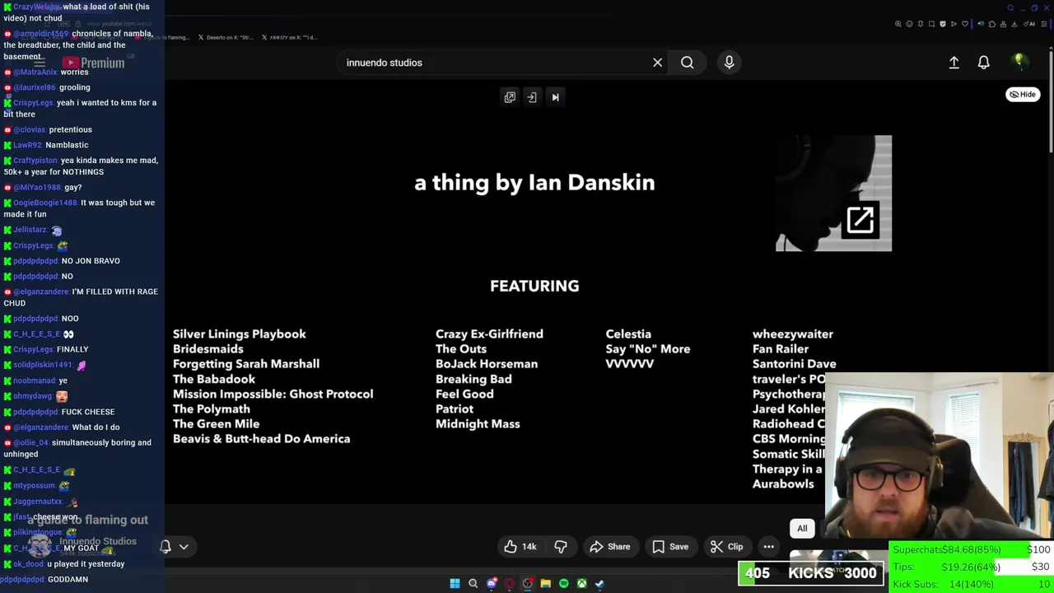Open the browser emoji face icon
Image resolution: width=1054 pixels, height=593 pixels.
909,24
